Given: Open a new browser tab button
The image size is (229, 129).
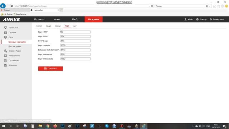Looking at the screenshot, I should (62, 10).
